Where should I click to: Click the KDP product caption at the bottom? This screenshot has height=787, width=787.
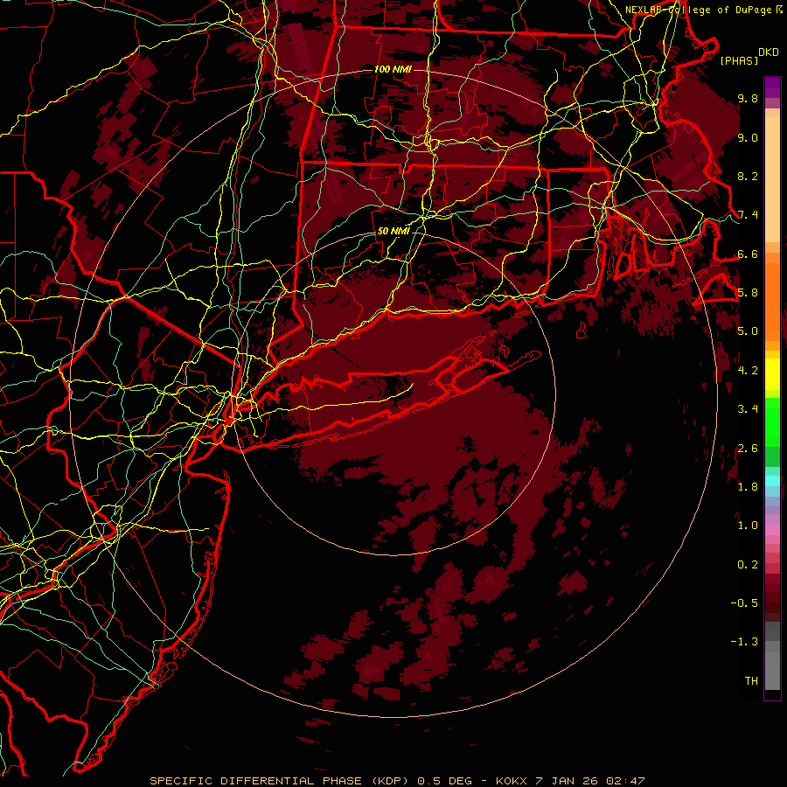point(397,781)
